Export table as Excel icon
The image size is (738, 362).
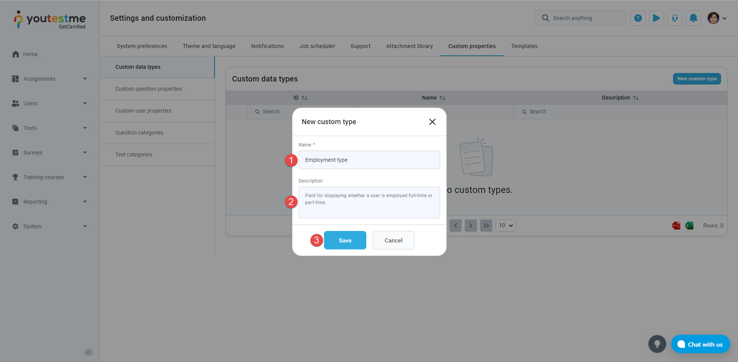(689, 226)
